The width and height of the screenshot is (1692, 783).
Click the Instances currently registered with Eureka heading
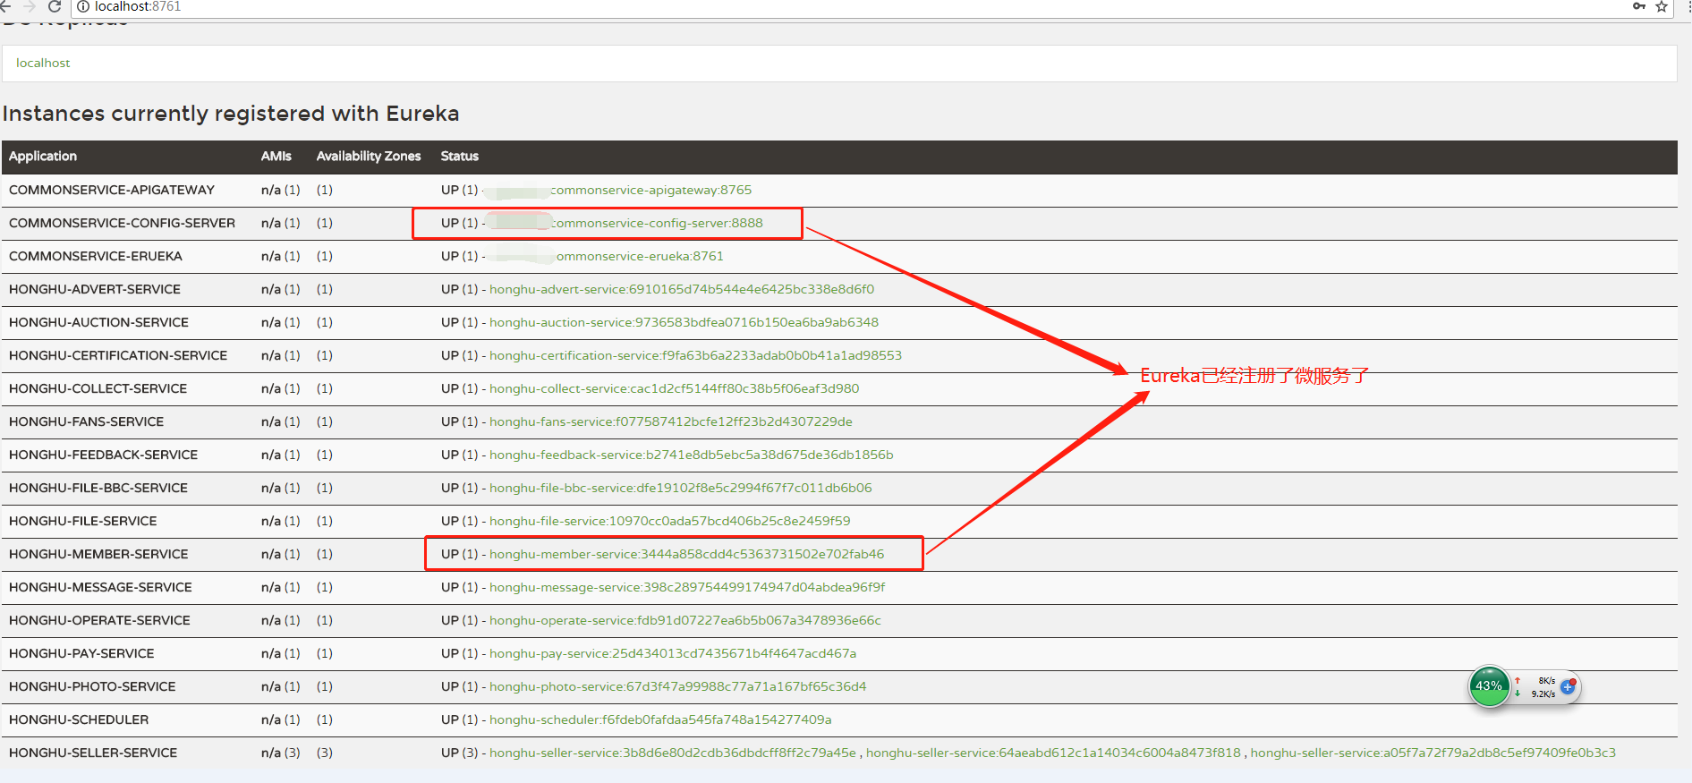(231, 114)
